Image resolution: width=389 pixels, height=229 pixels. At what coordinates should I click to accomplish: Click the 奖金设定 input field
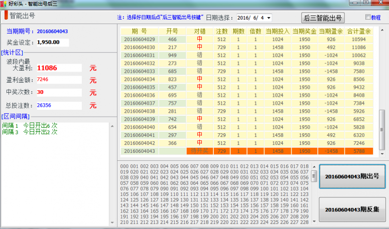coord(52,43)
